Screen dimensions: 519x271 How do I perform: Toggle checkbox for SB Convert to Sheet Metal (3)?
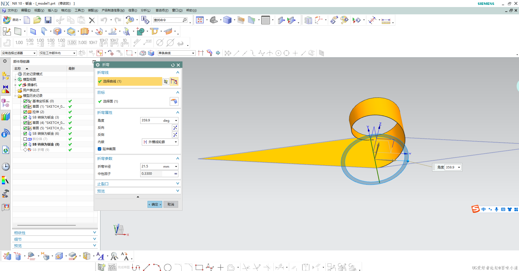tap(25, 117)
